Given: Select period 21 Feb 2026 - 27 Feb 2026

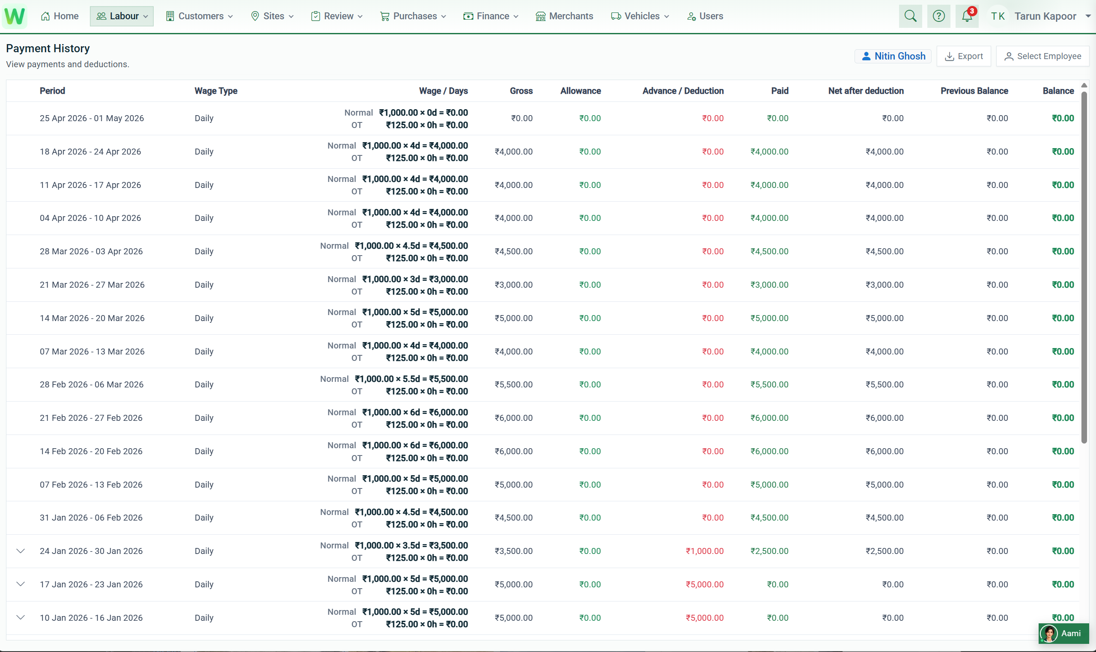Looking at the screenshot, I should tap(91, 418).
